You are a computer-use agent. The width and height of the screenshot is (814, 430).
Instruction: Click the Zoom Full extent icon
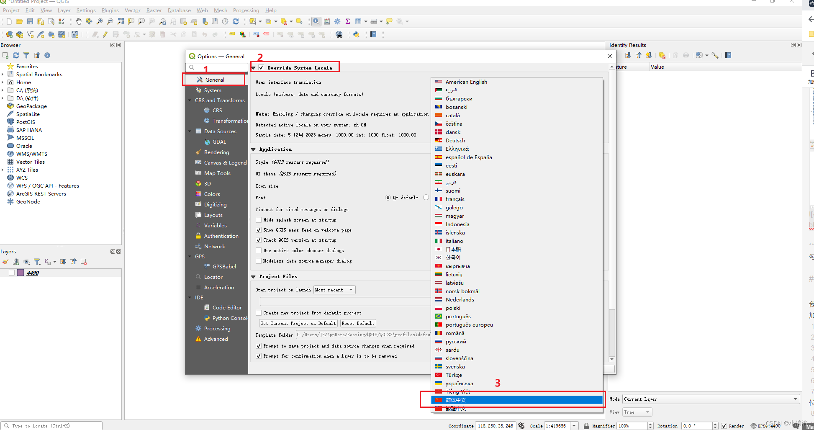pos(121,21)
